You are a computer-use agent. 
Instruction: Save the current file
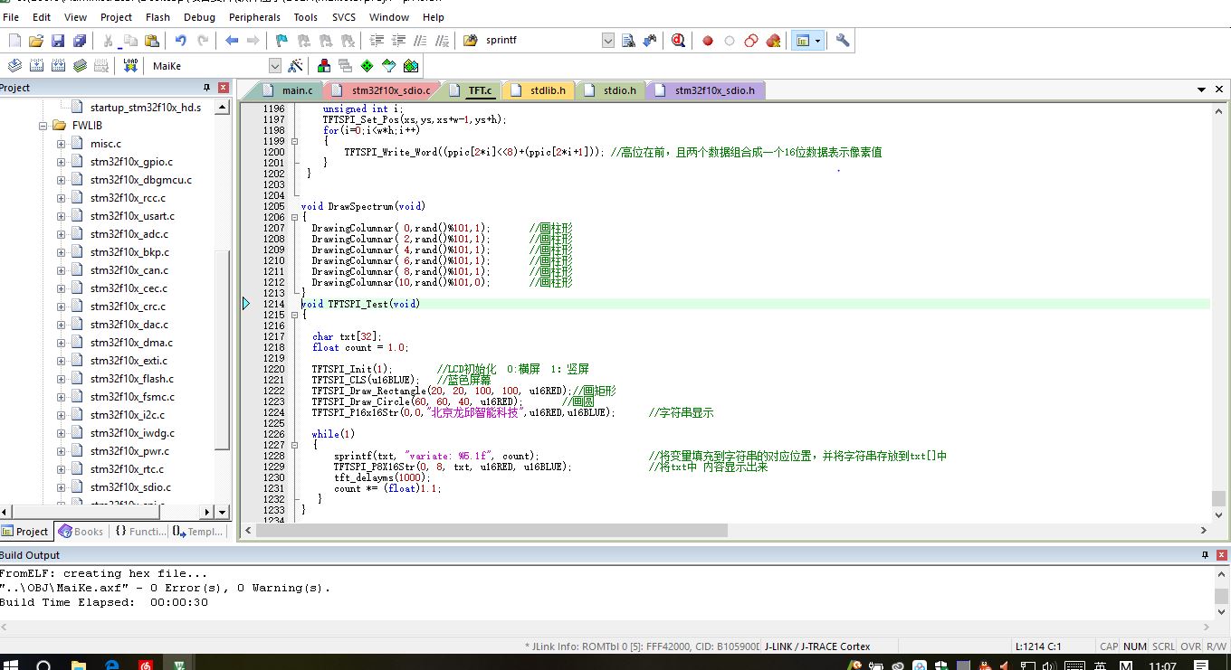pos(58,41)
